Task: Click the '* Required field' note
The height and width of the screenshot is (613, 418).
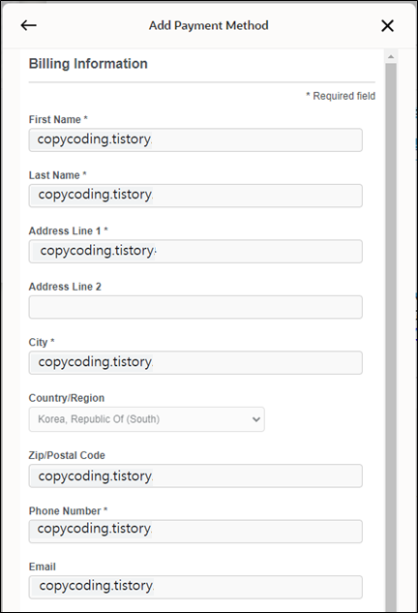Action: (341, 96)
